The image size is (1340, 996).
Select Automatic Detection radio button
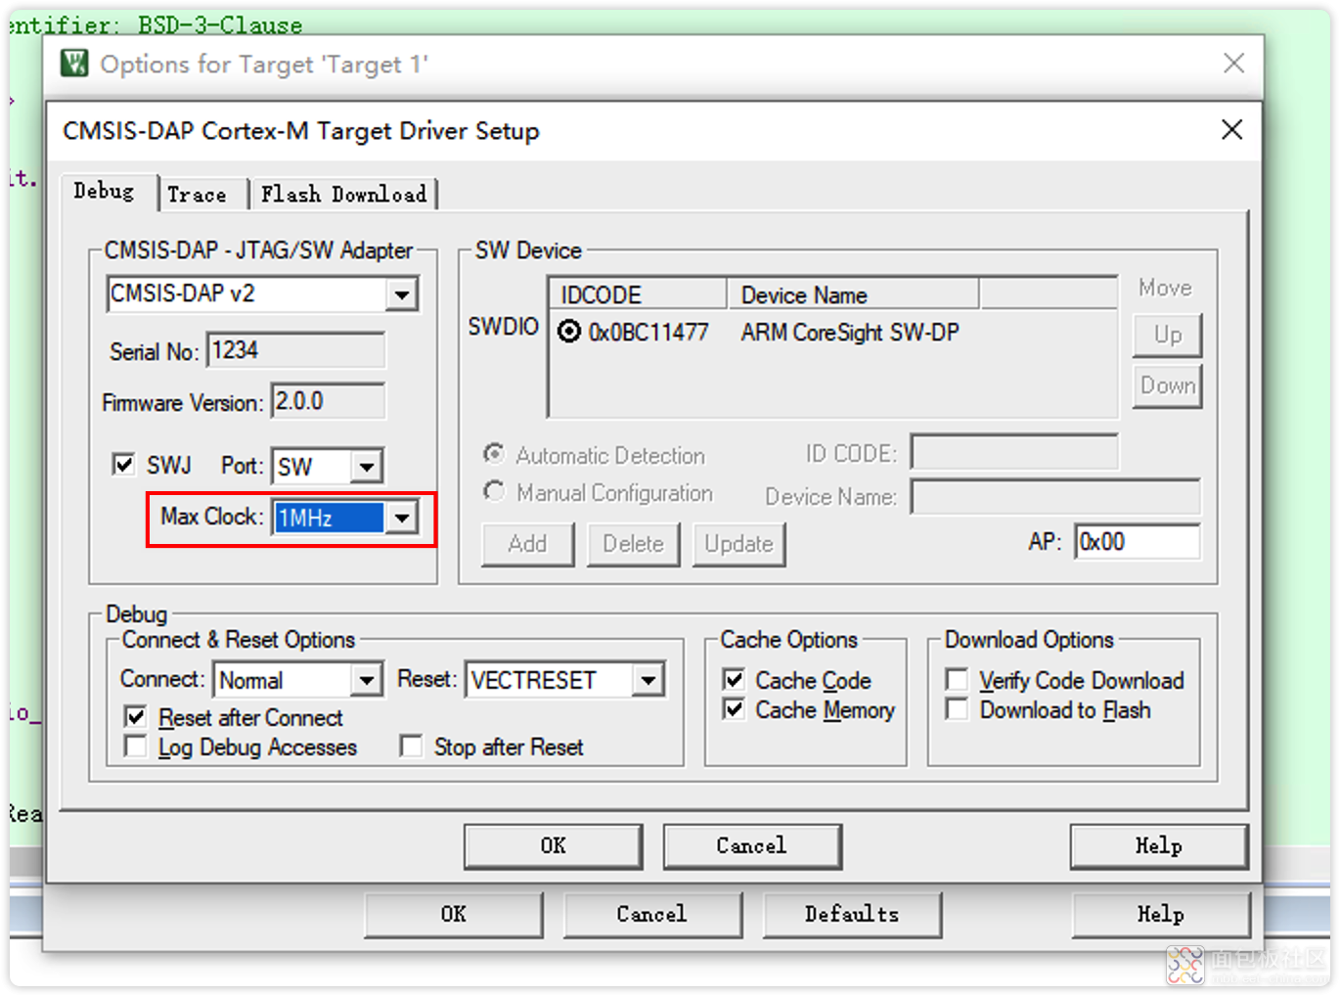(x=495, y=454)
